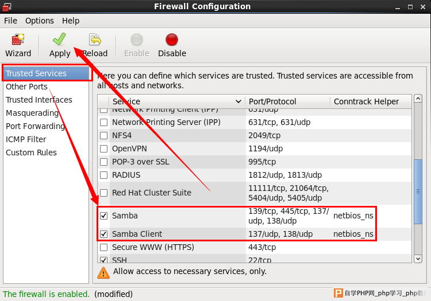Close the Firewall Configuration window
Viewport: 431px width, 301px height.
pyautogui.click(x=423, y=7)
